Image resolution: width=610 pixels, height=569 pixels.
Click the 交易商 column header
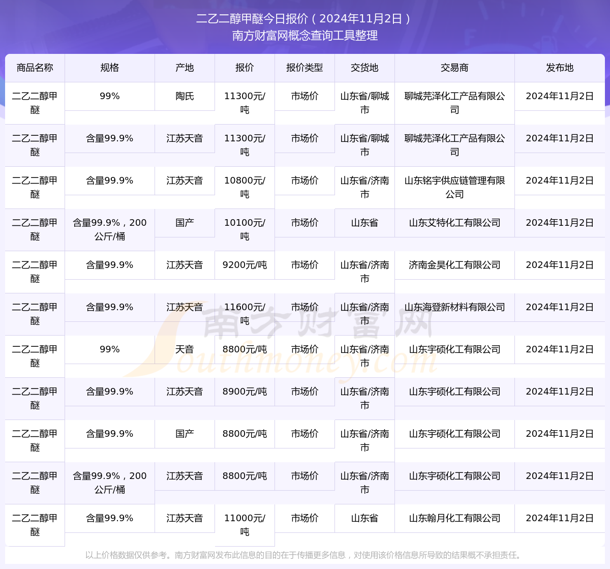pyautogui.click(x=454, y=68)
